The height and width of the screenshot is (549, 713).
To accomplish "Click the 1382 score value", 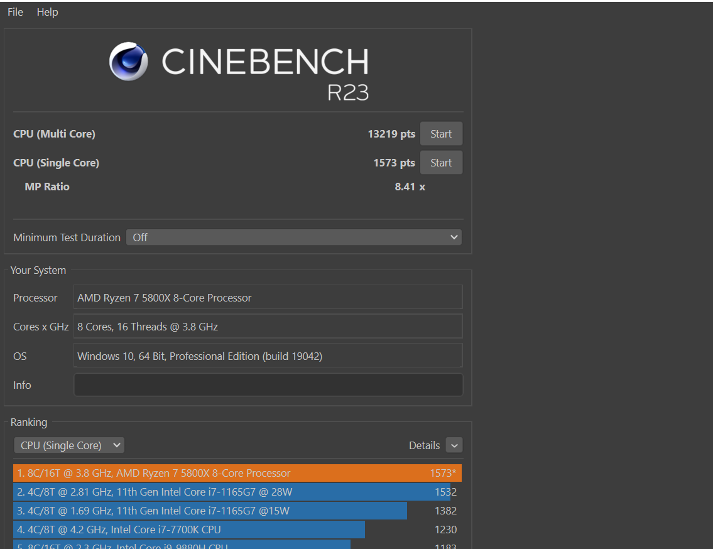I will pyautogui.click(x=445, y=511).
